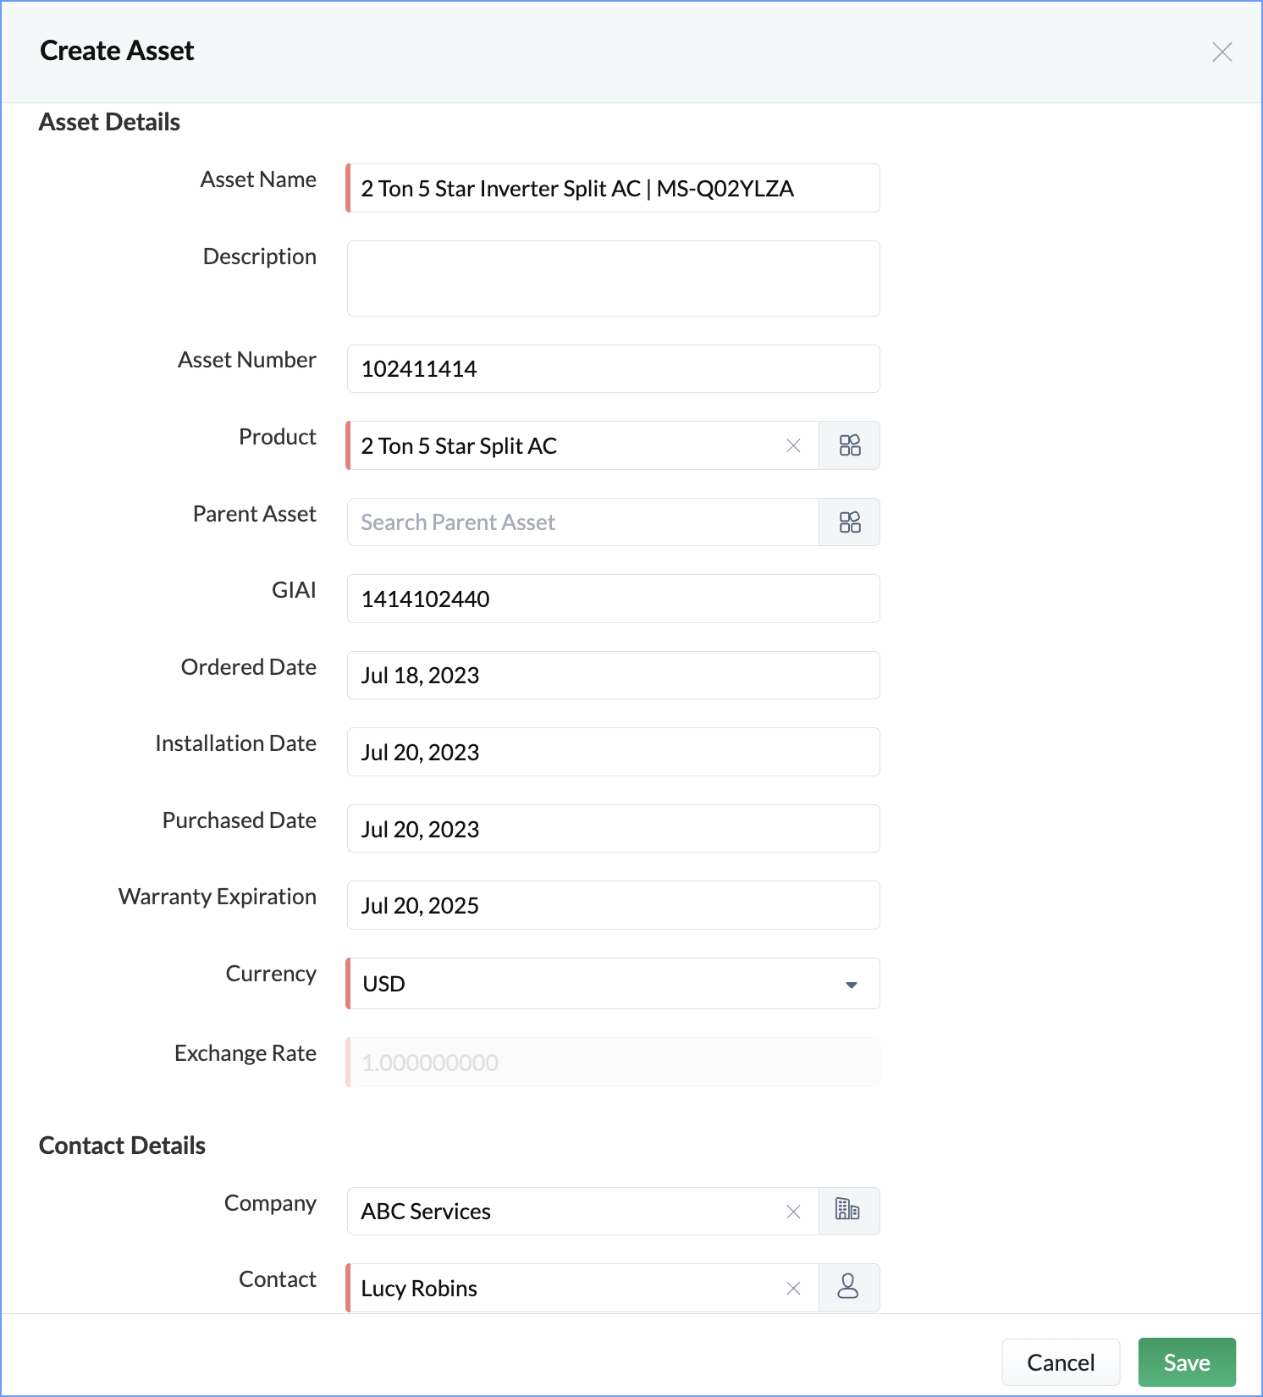
Task: Open the Product lookup grid icon
Action: click(x=849, y=445)
